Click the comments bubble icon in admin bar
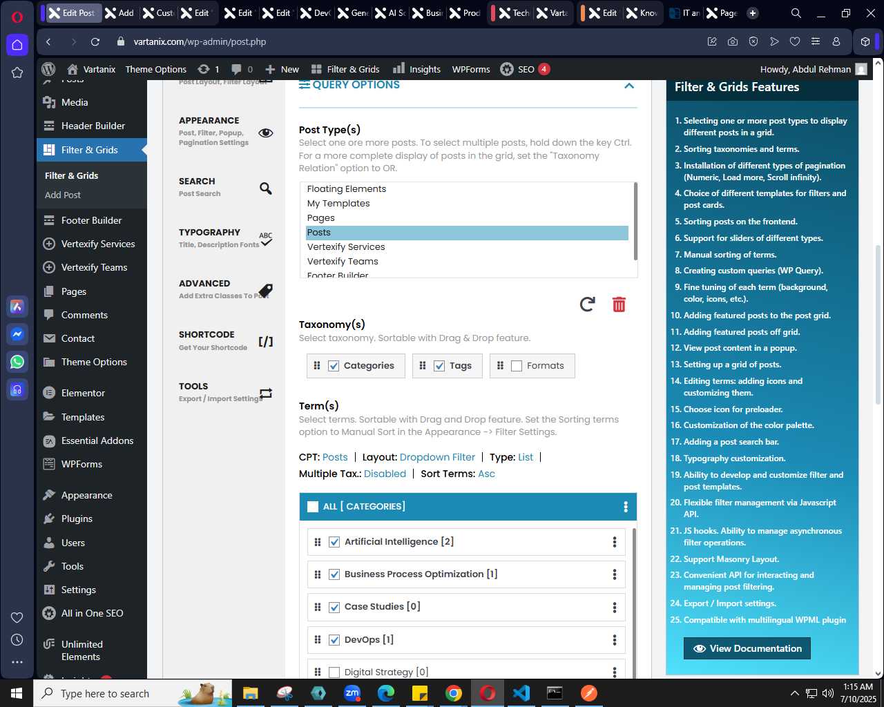Image resolution: width=884 pixels, height=707 pixels. pyautogui.click(x=236, y=69)
